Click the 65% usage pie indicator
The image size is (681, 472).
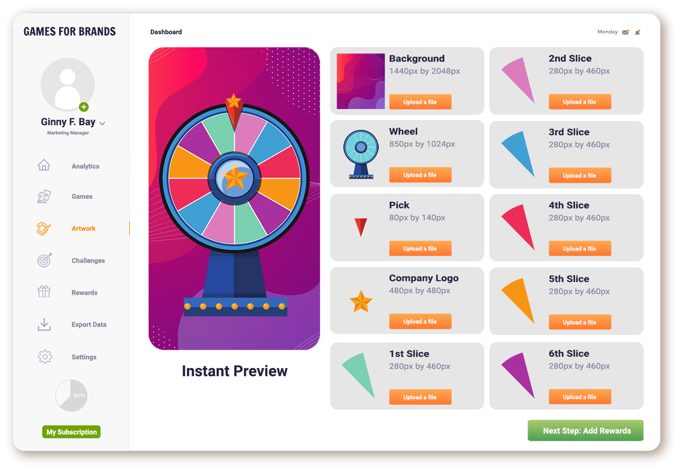tap(71, 395)
